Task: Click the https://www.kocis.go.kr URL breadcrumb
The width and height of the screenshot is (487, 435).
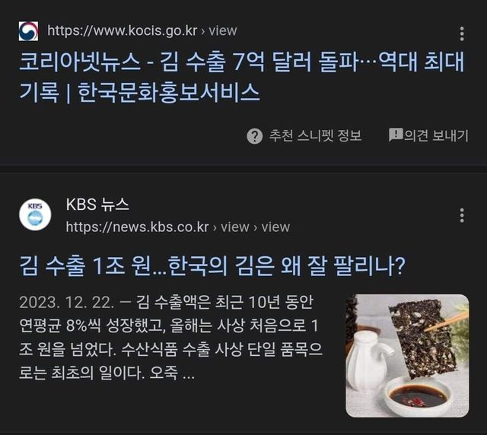Action: click(123, 30)
